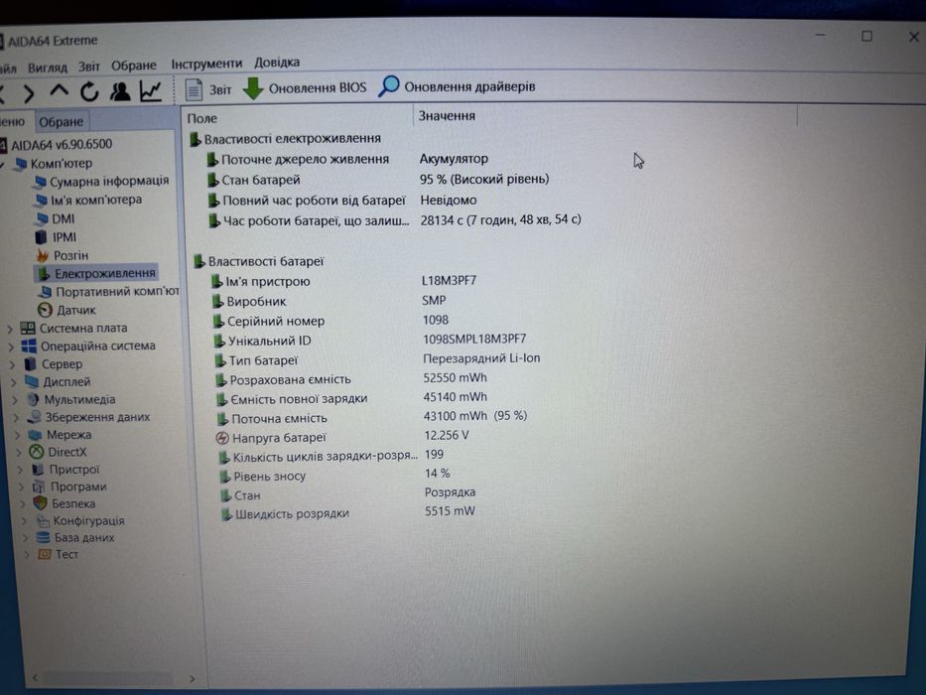Expand the Пристрої node arrow
The width and height of the screenshot is (926, 695).
pos(20,471)
